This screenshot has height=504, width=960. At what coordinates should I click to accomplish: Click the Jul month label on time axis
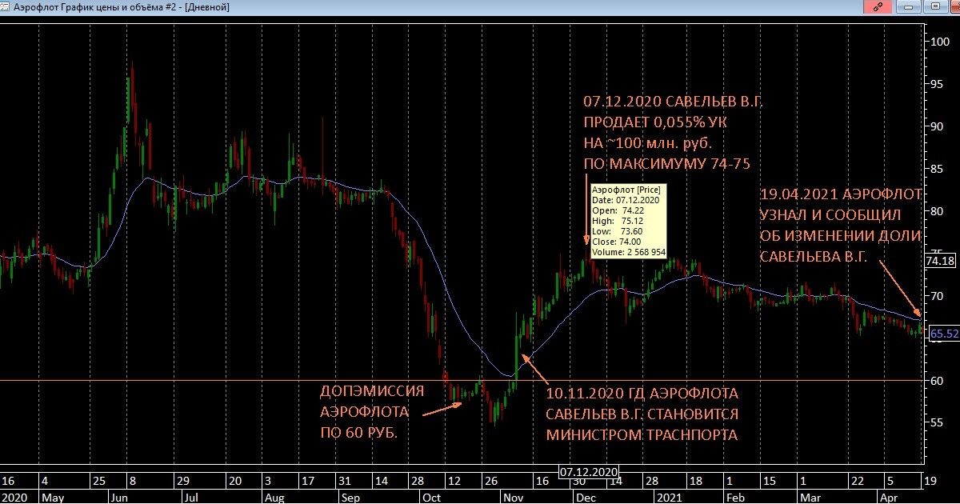190,497
